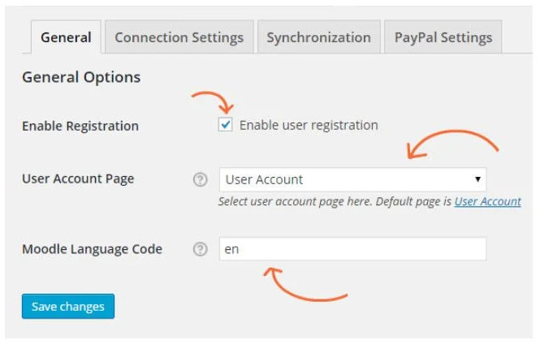
Task: Click the 'User Account Page' row label
Action: (78, 178)
